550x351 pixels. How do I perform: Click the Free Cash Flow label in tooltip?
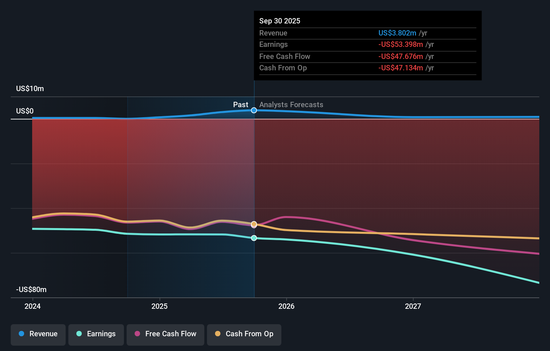coord(285,56)
